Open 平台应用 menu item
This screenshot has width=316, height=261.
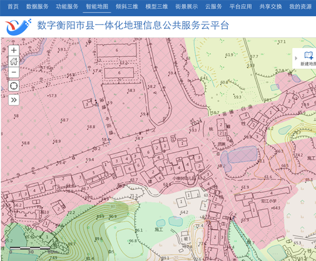(x=241, y=7)
